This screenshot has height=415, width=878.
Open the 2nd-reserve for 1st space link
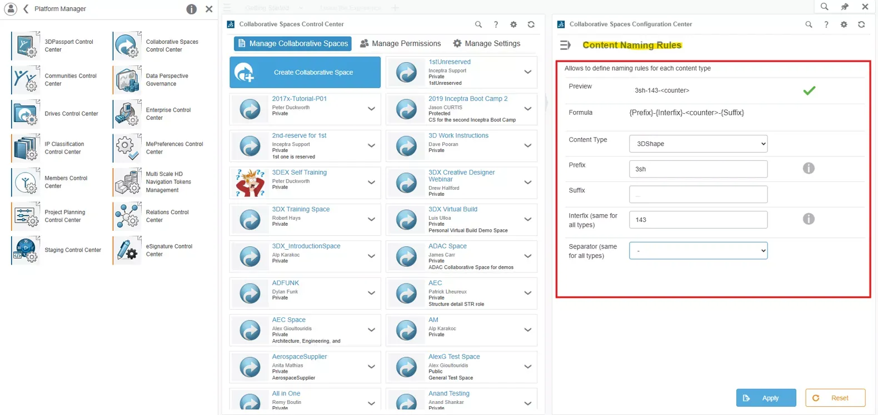[x=299, y=135]
